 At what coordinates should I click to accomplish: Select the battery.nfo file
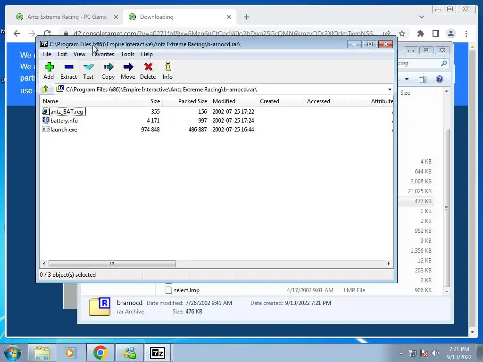(64, 121)
